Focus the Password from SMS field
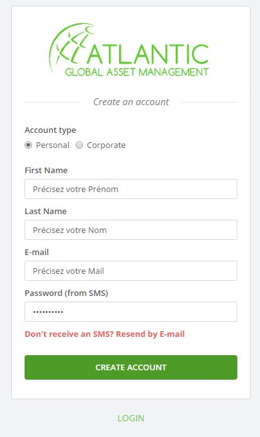Image resolution: width=260 pixels, height=437 pixels. click(131, 312)
